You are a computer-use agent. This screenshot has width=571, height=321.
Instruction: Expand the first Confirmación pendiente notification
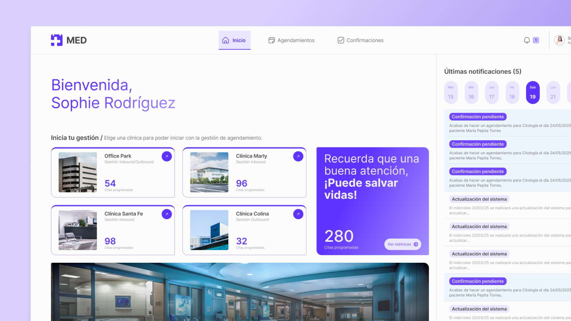(478, 117)
